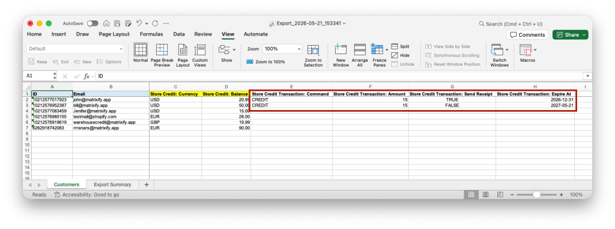Click the zoom slider handle
The image size is (615, 229).
pos(536,194)
